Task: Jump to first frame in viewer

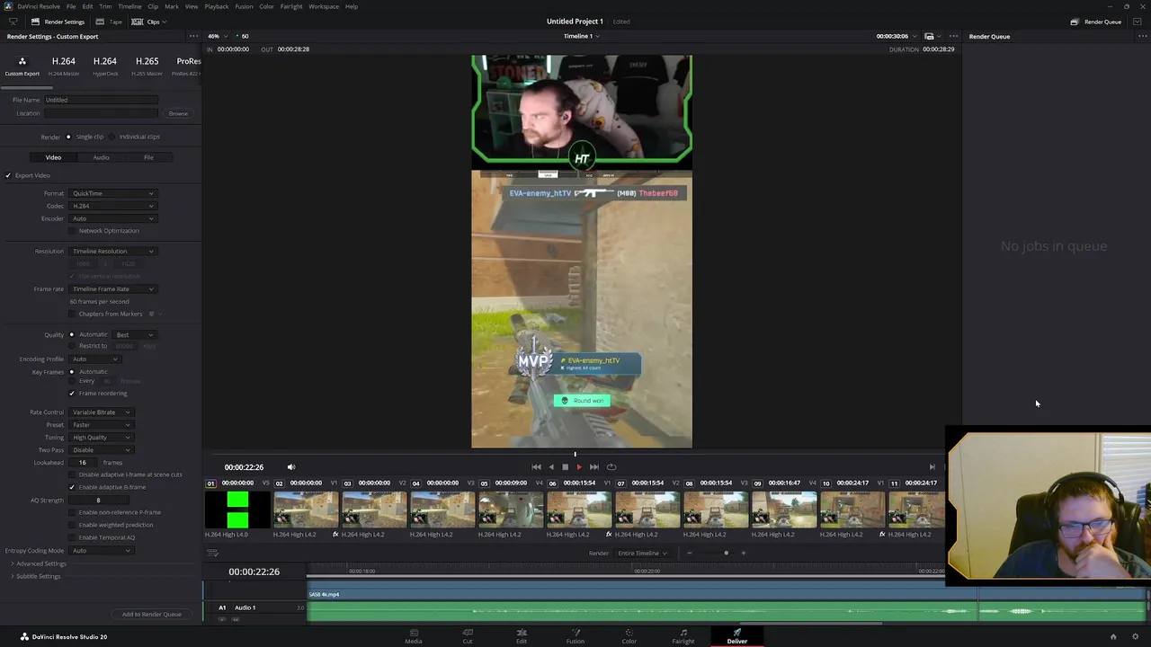Action: pyautogui.click(x=536, y=467)
